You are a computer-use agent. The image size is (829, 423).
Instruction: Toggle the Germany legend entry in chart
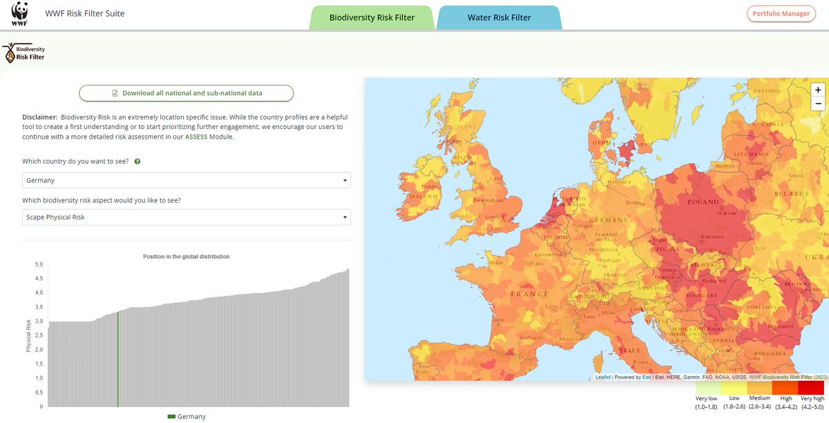click(187, 417)
